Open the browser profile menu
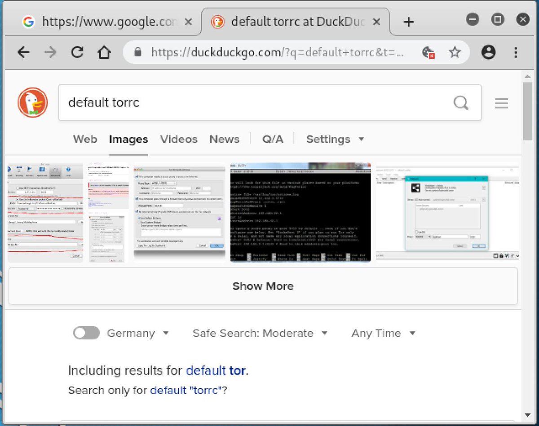The width and height of the screenshot is (539, 426). pos(488,53)
